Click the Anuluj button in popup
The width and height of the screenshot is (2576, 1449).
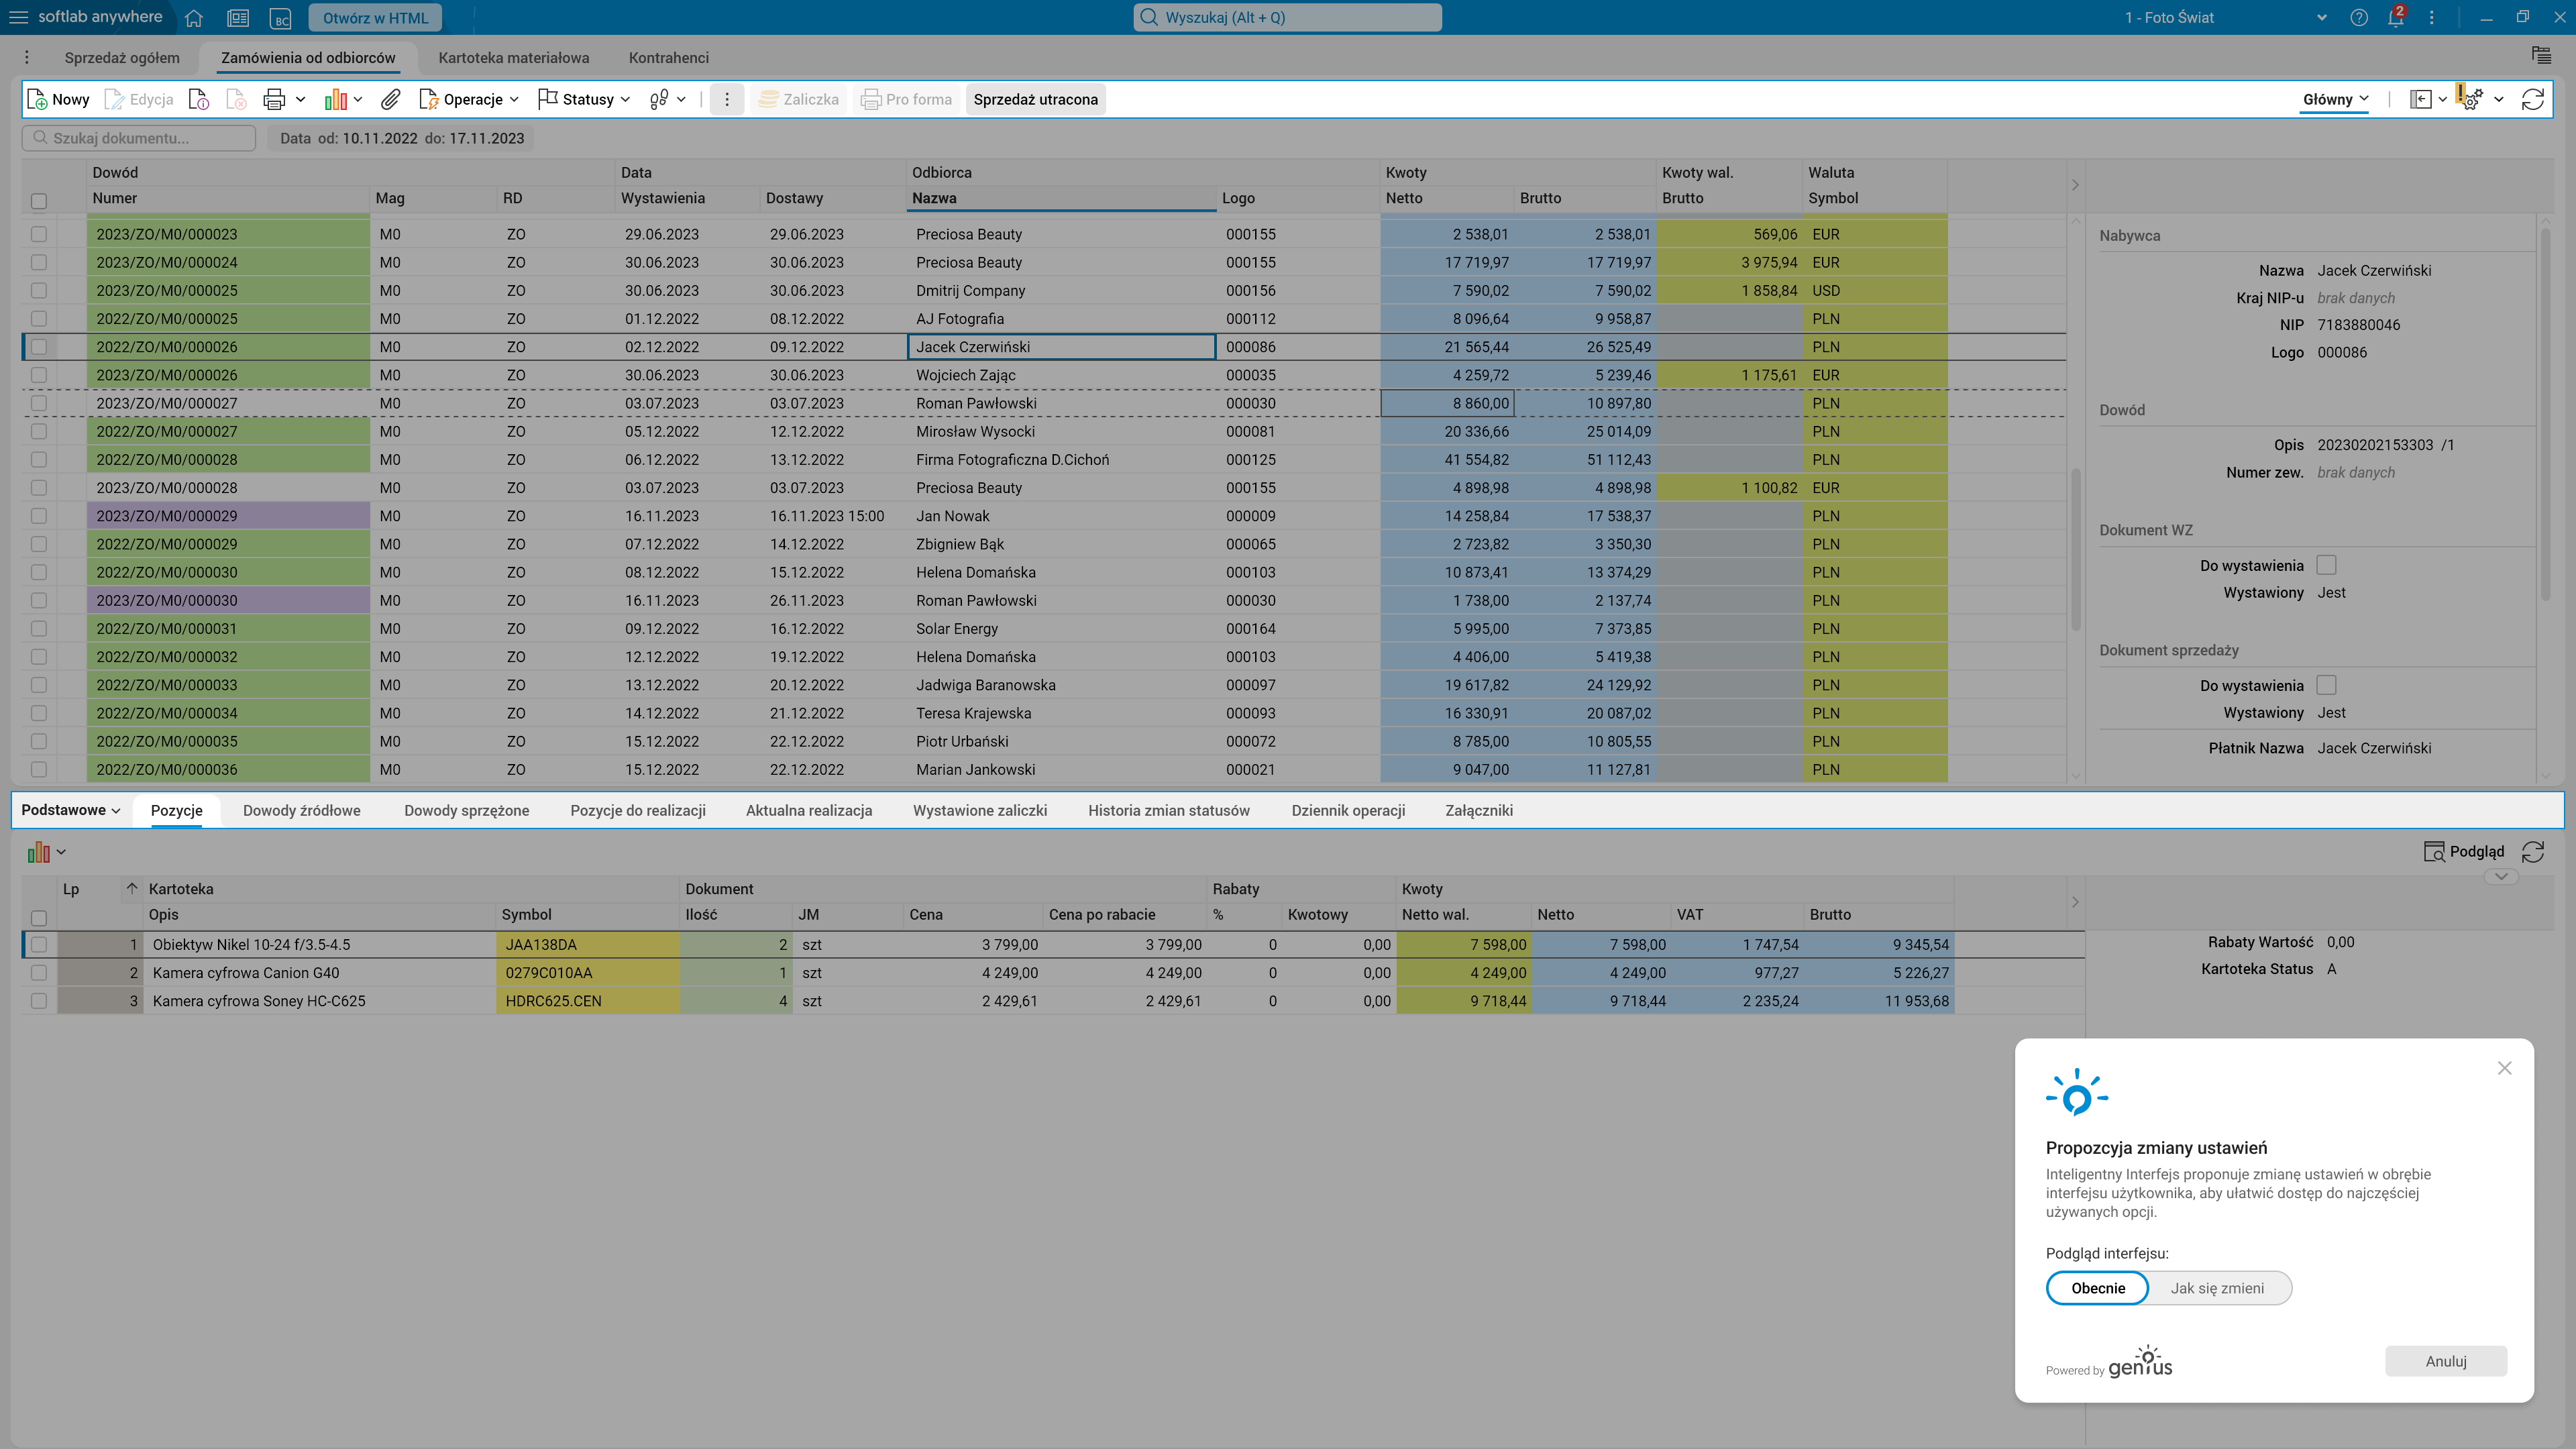(2445, 1361)
